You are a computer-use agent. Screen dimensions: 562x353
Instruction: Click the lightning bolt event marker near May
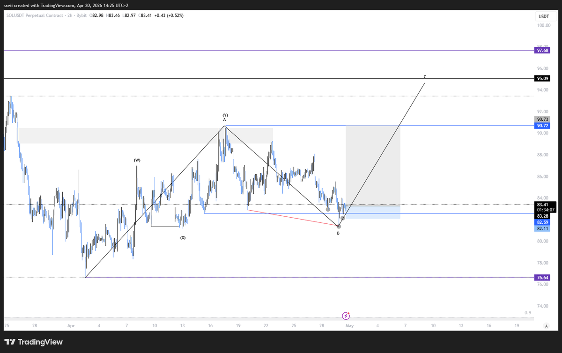coord(346,316)
